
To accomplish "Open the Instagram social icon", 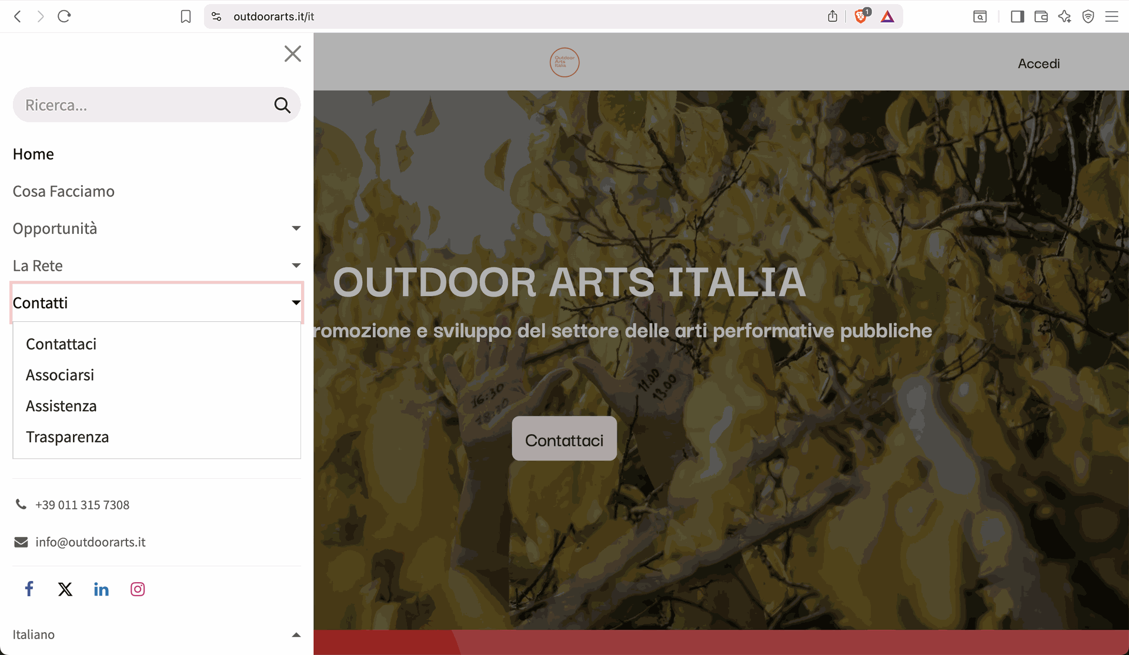I will tap(138, 589).
